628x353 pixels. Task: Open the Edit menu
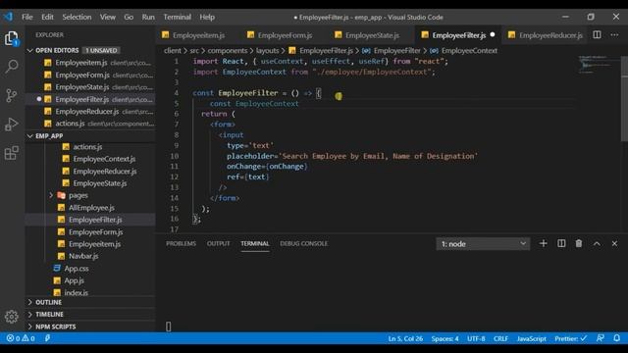click(x=47, y=17)
